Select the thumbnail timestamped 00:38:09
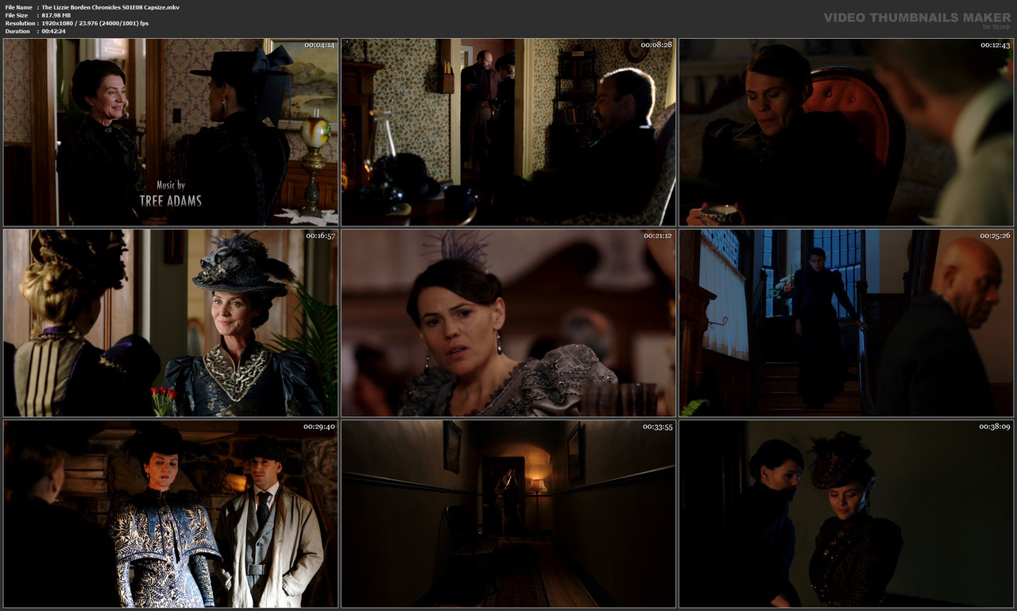This screenshot has width=1017, height=611. point(846,514)
